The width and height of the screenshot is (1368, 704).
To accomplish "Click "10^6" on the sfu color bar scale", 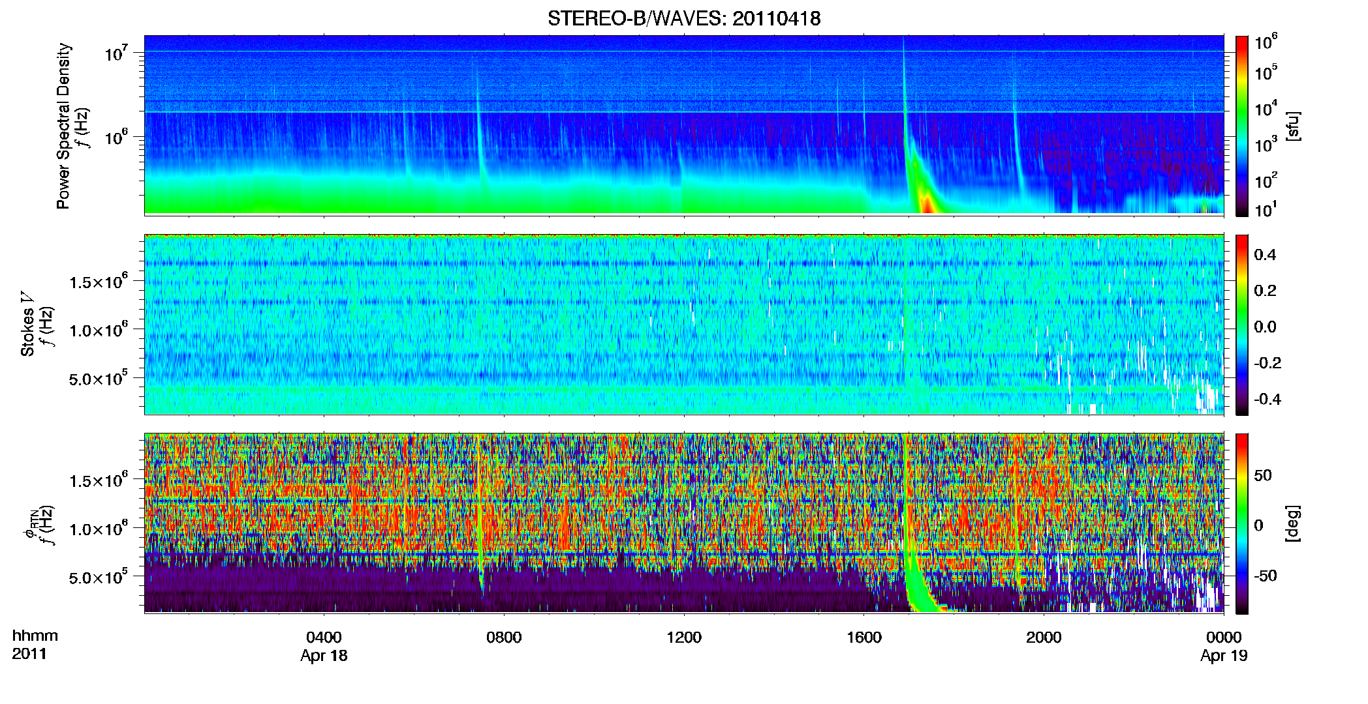I will [1266, 42].
